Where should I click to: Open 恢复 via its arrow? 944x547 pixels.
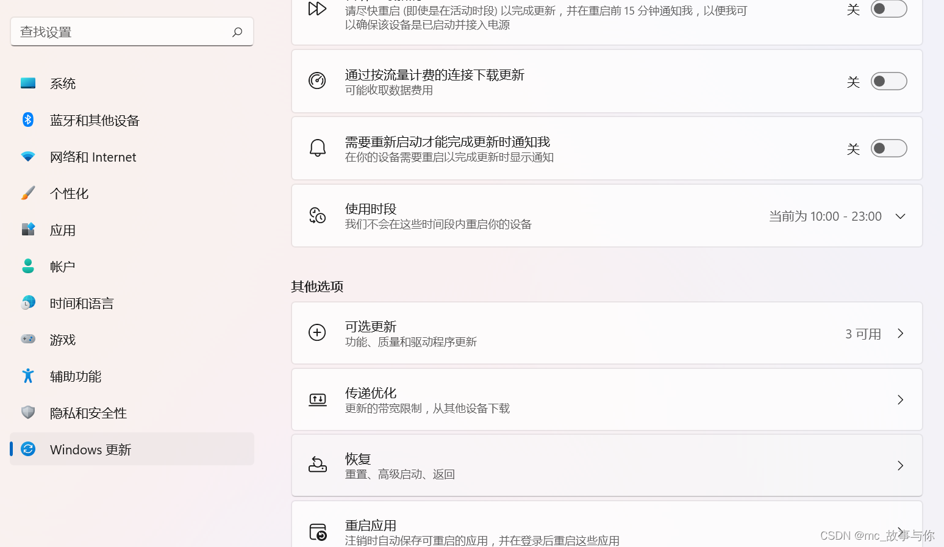click(x=901, y=465)
